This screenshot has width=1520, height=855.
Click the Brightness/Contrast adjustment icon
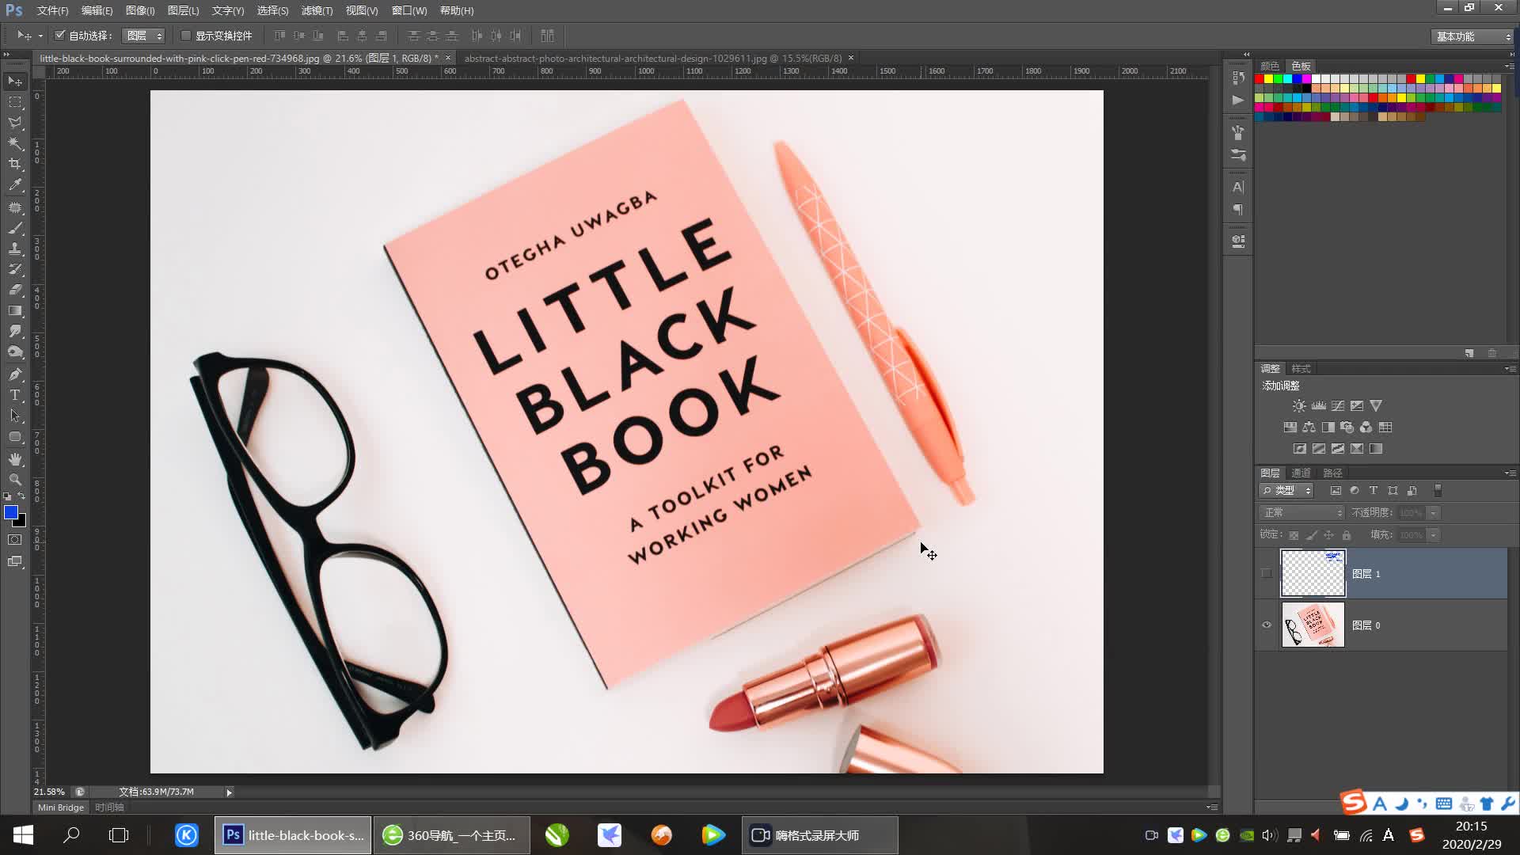[x=1299, y=405]
